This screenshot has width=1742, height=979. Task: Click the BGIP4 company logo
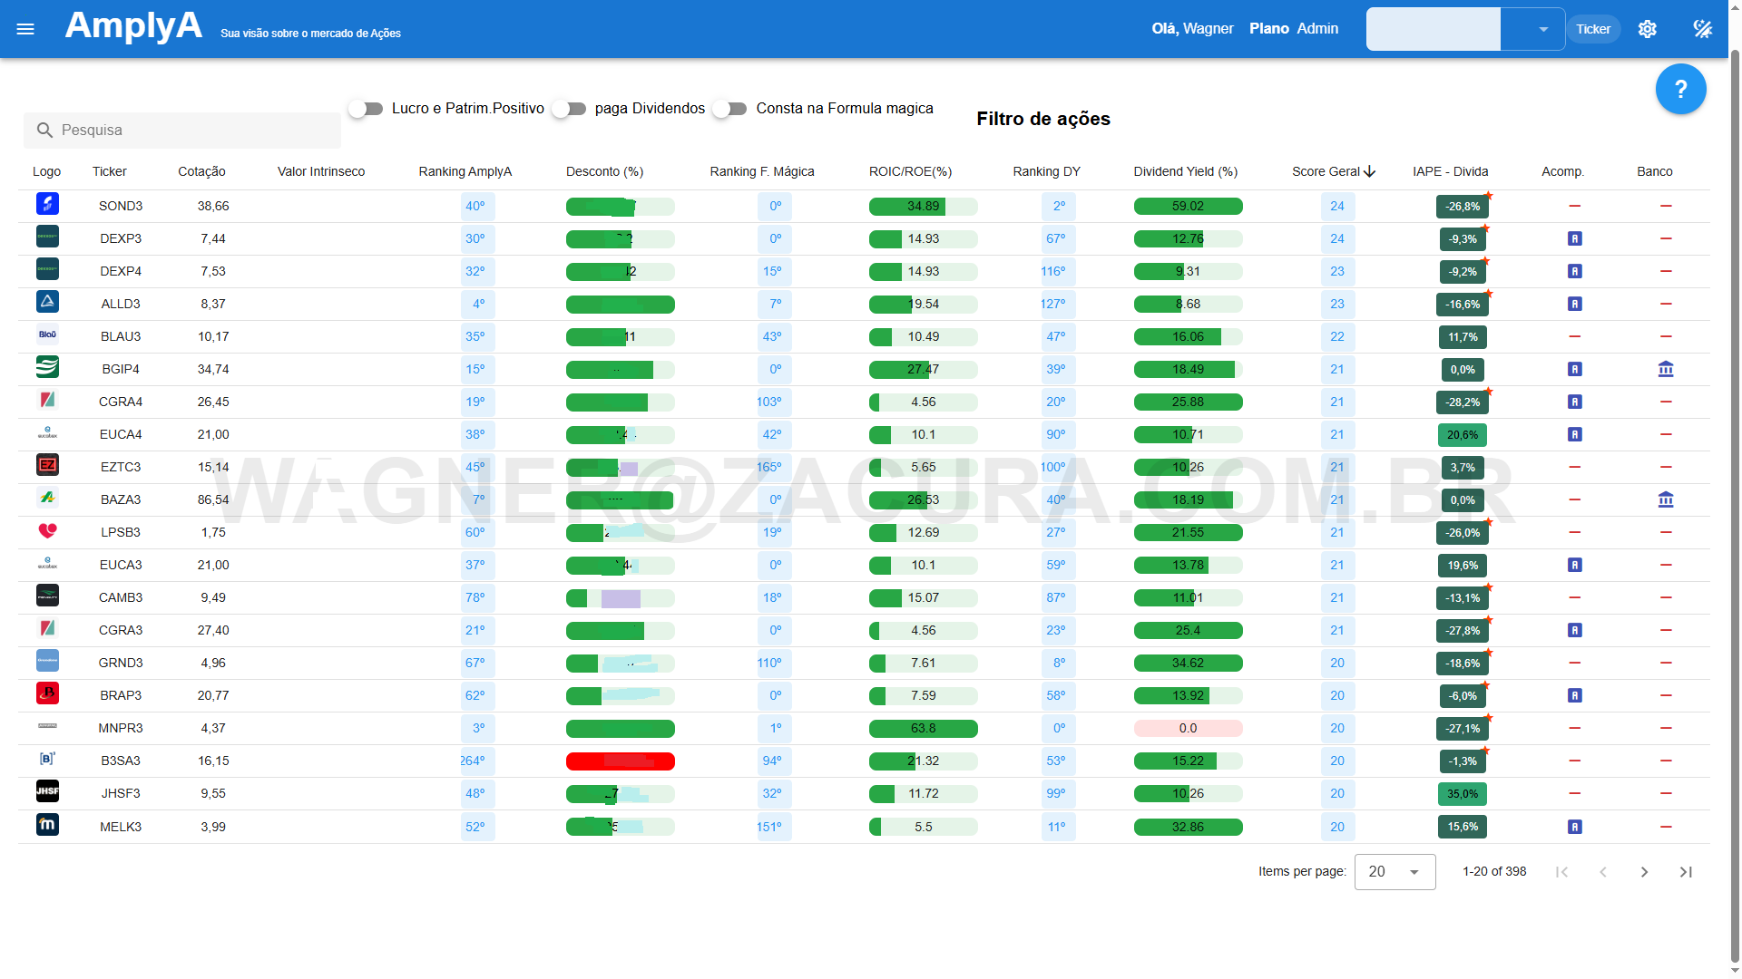tap(47, 367)
